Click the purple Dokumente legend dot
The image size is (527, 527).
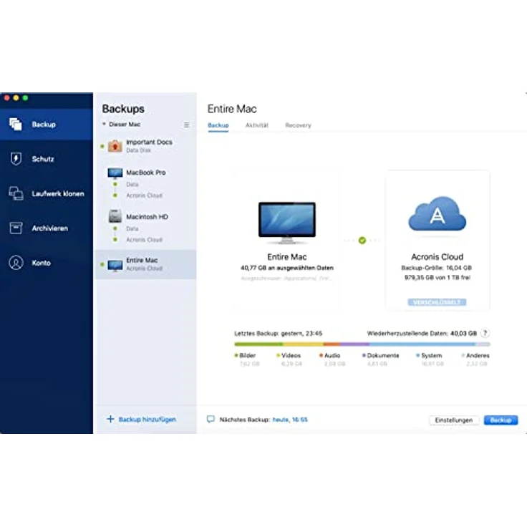(x=364, y=356)
